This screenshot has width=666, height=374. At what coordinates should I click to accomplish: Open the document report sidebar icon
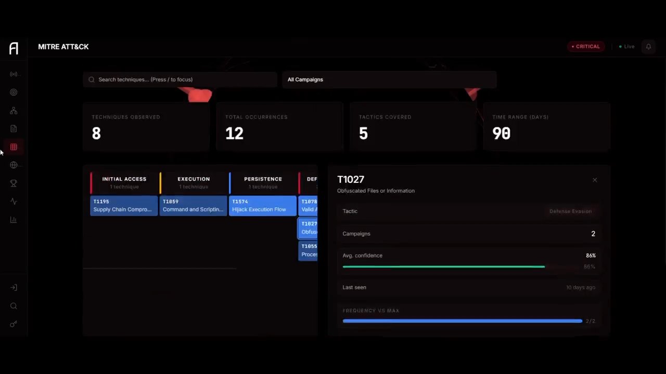pos(14,129)
